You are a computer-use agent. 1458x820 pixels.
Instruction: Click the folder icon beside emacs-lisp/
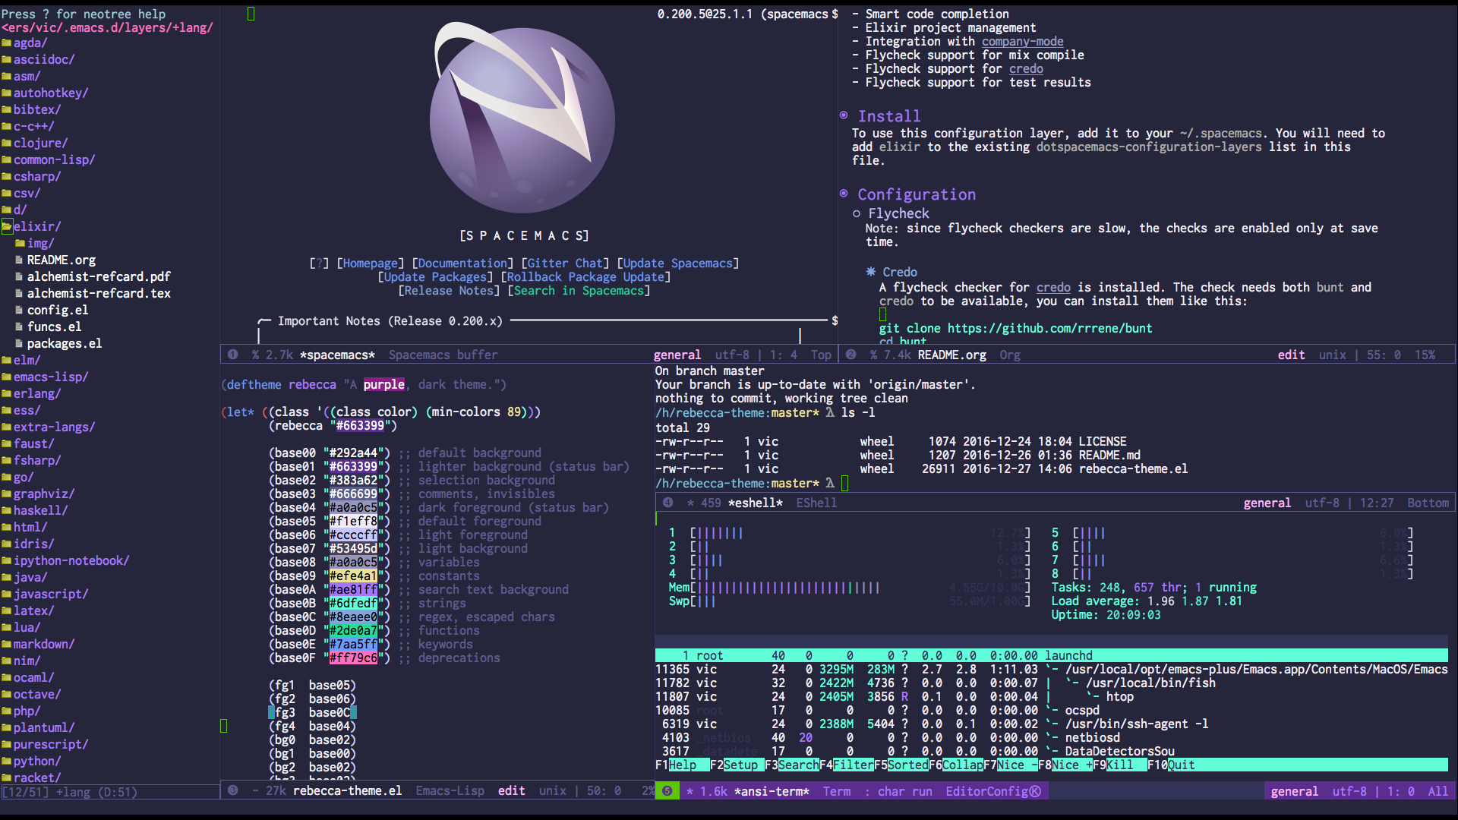6,377
